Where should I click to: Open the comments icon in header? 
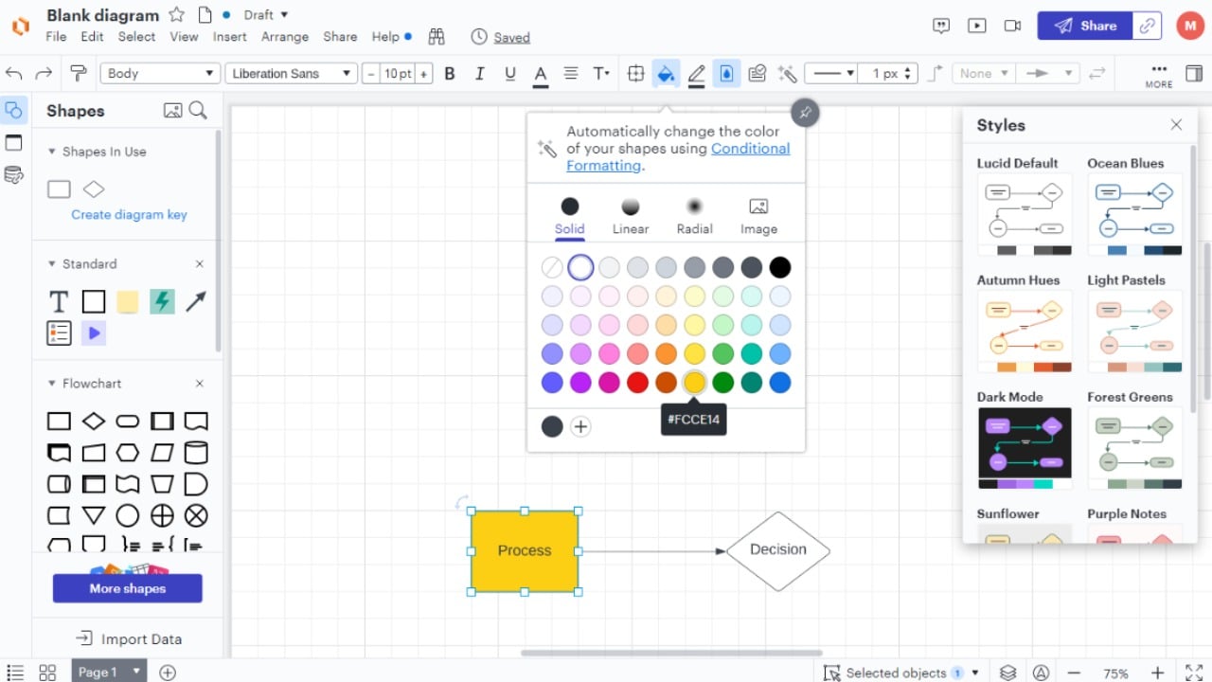(941, 26)
